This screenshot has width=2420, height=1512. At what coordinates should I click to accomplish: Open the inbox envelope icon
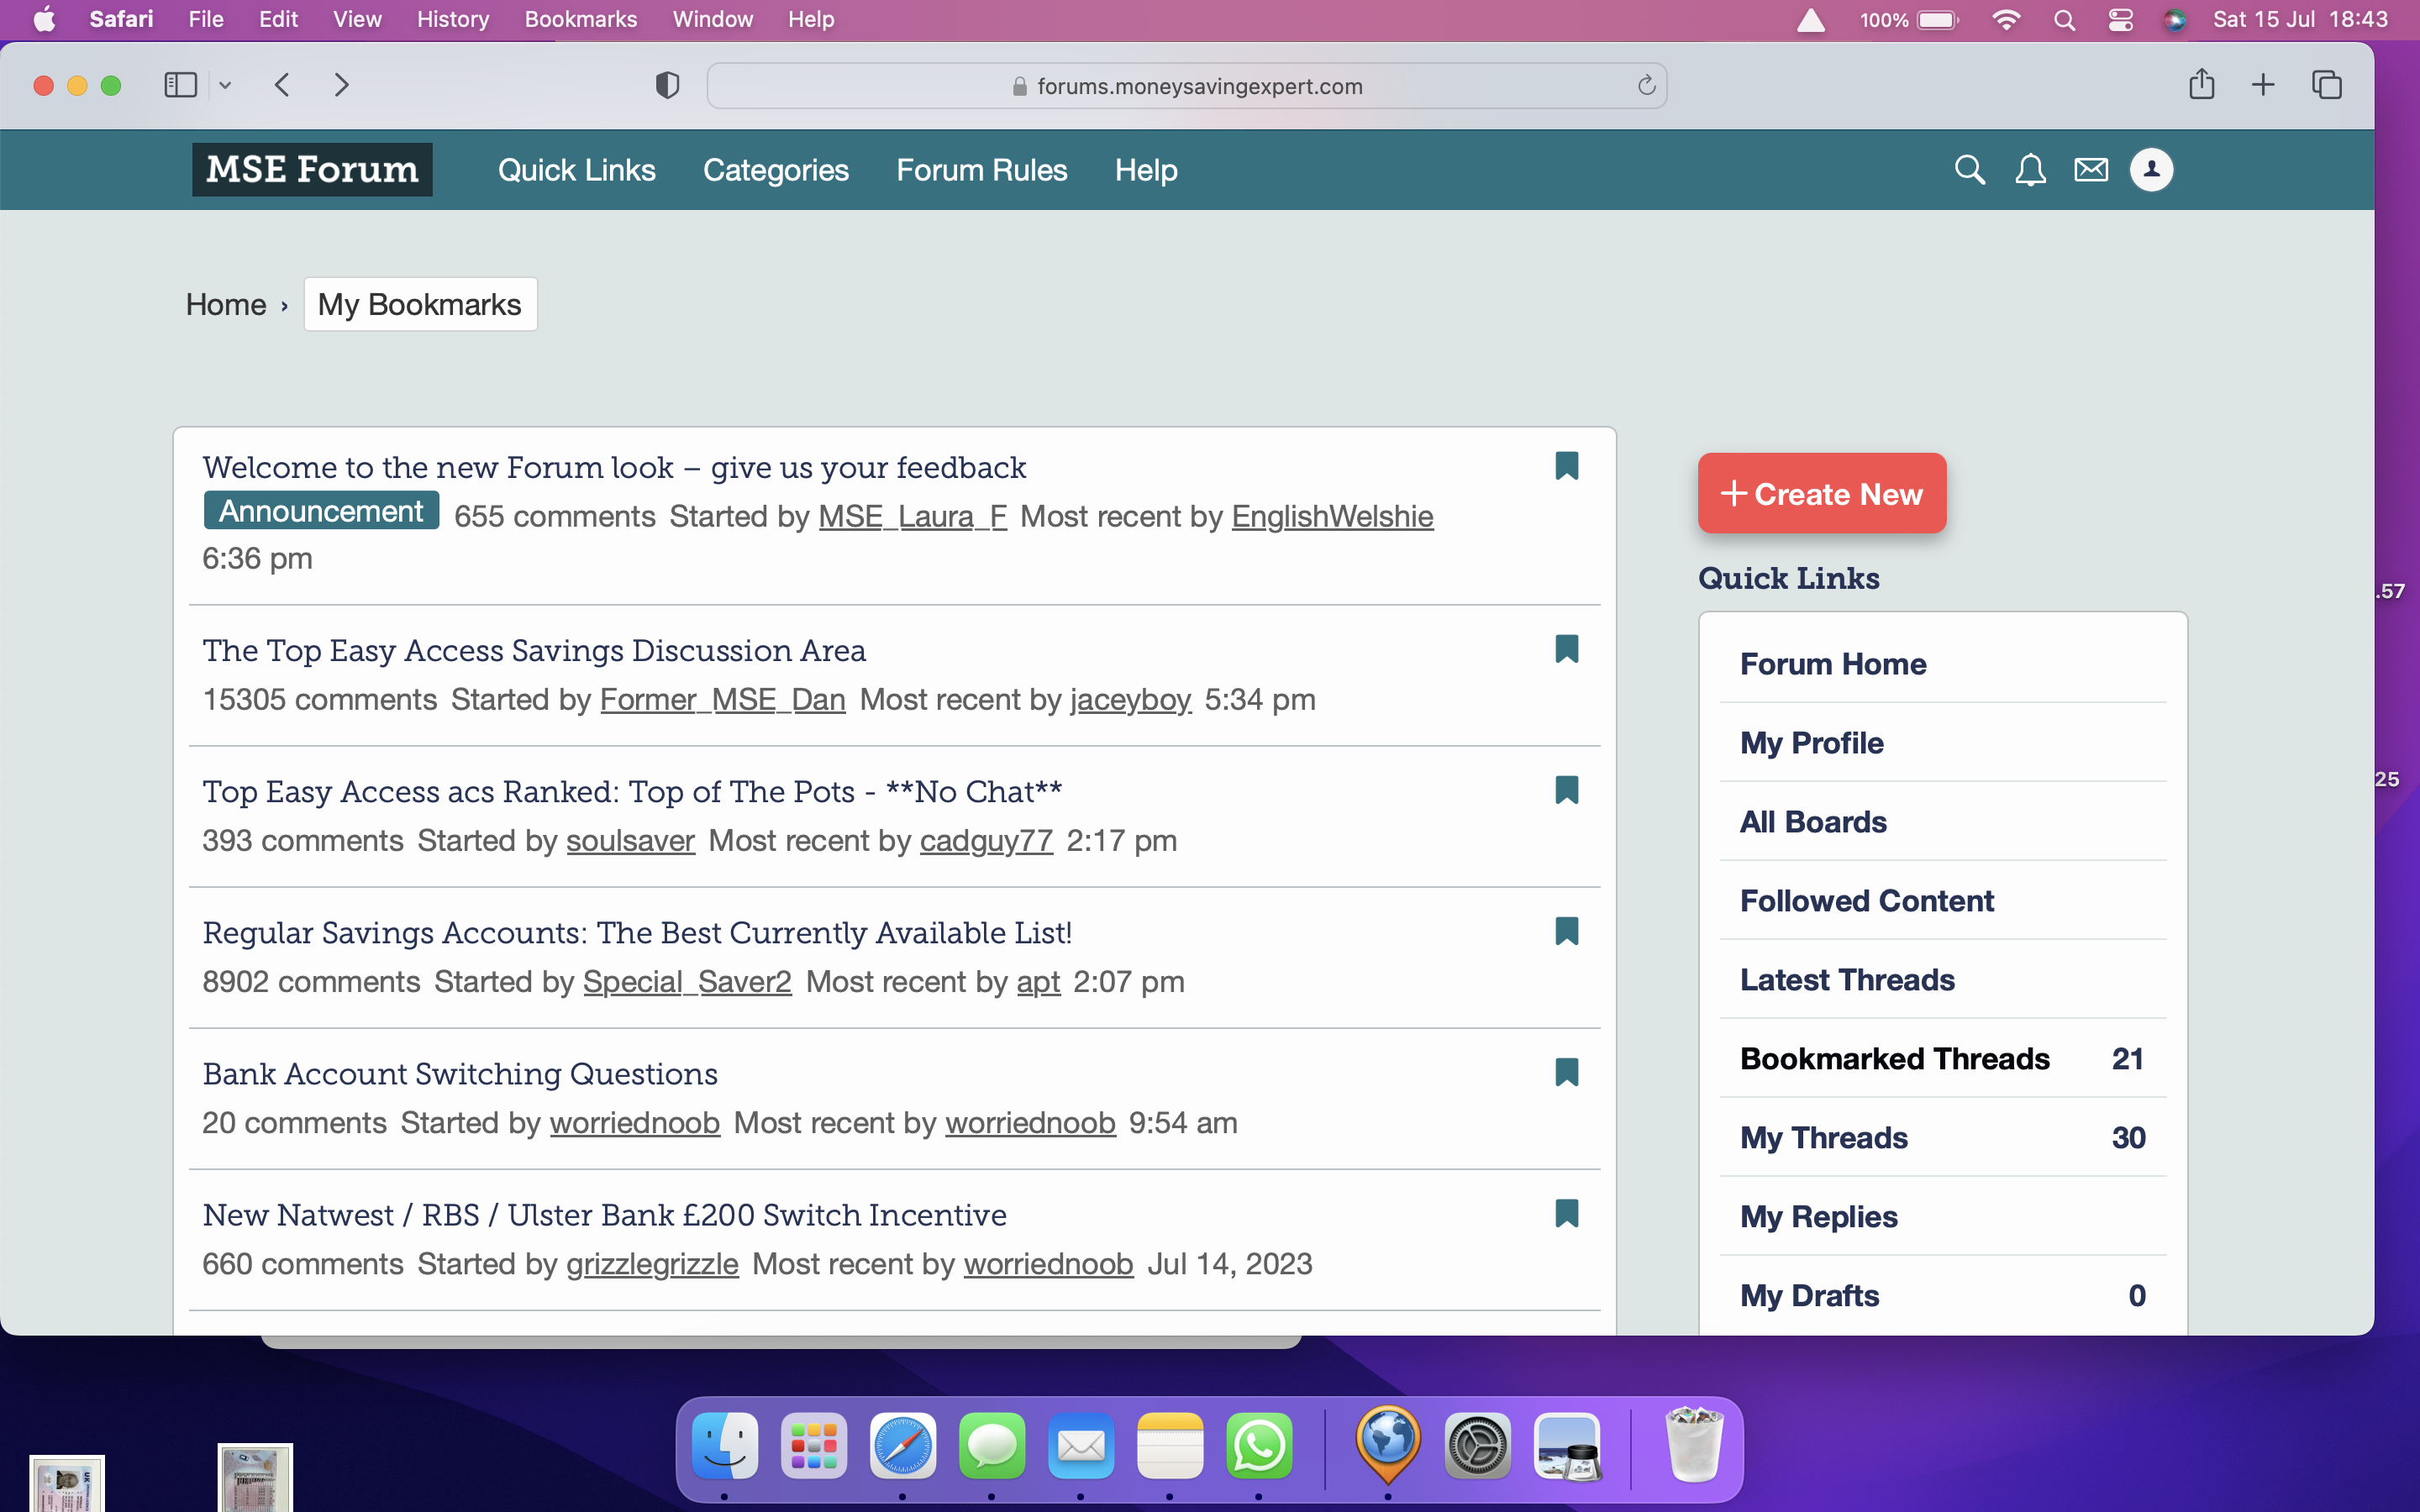pos(2091,169)
